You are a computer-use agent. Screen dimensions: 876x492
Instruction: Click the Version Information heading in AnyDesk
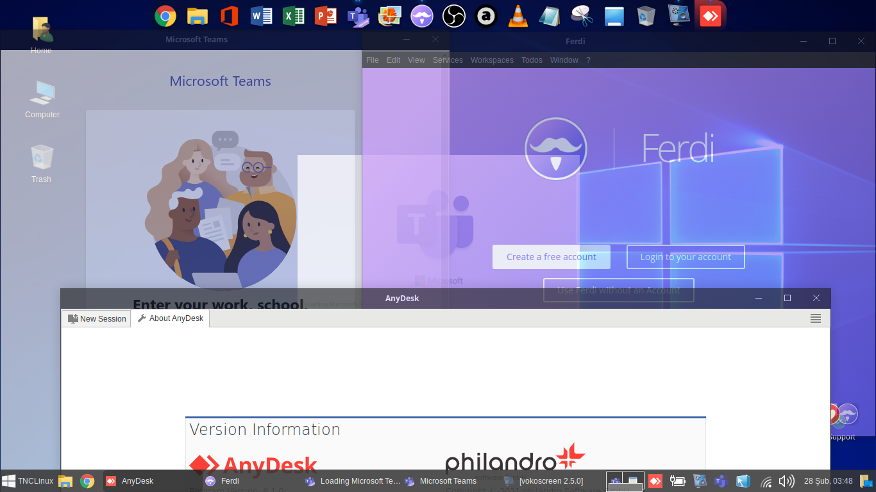[x=265, y=429]
